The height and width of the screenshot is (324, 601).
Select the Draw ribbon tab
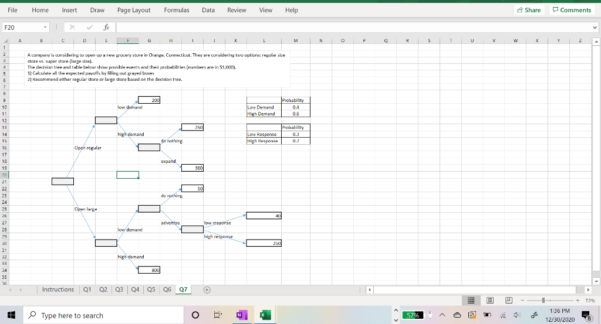[x=97, y=10]
